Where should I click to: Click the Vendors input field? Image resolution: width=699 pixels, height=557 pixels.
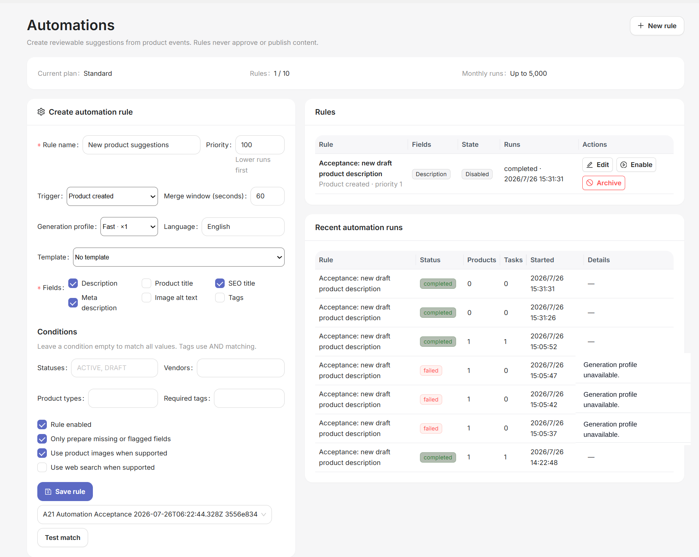click(x=241, y=368)
